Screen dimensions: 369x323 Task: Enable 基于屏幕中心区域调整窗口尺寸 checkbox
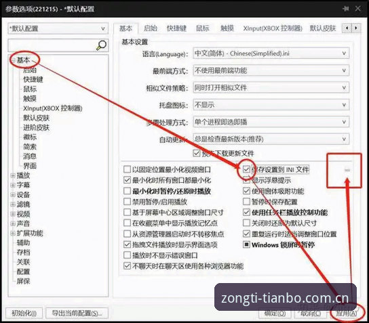(x=127, y=213)
